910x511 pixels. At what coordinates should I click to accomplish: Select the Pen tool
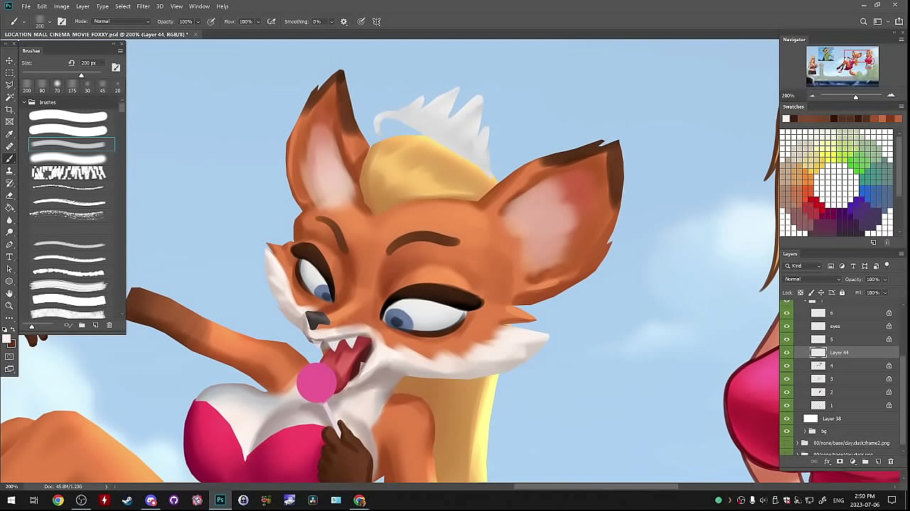click(9, 244)
